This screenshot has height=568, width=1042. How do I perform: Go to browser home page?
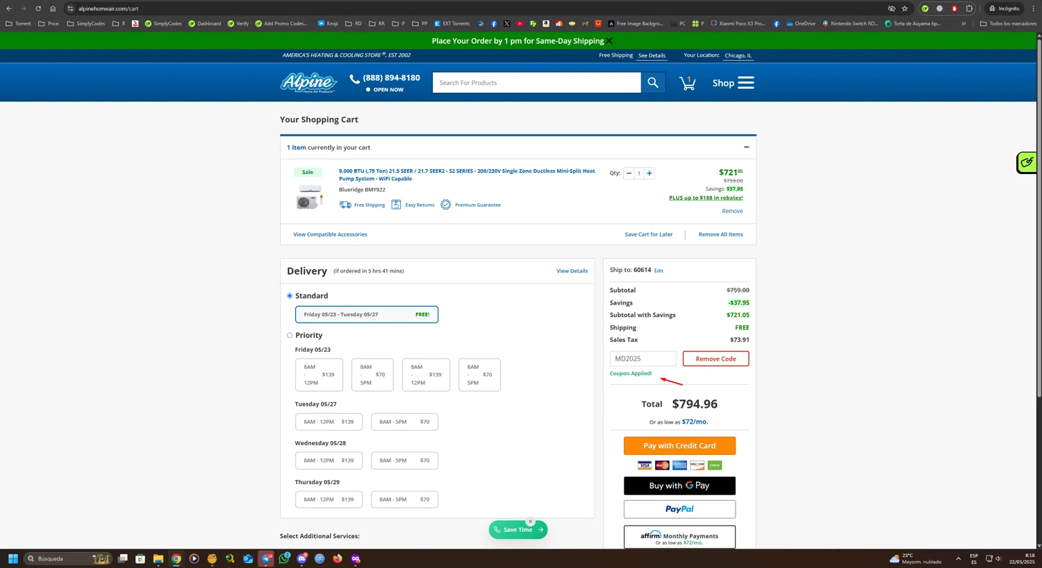pyautogui.click(x=53, y=8)
